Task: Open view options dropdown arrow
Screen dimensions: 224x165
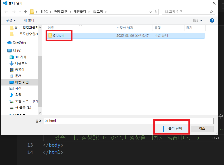Action: point(201,20)
